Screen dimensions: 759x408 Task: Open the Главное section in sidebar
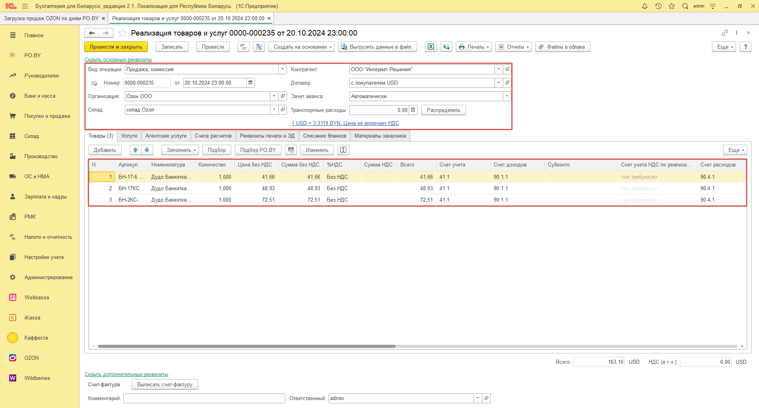pos(34,36)
